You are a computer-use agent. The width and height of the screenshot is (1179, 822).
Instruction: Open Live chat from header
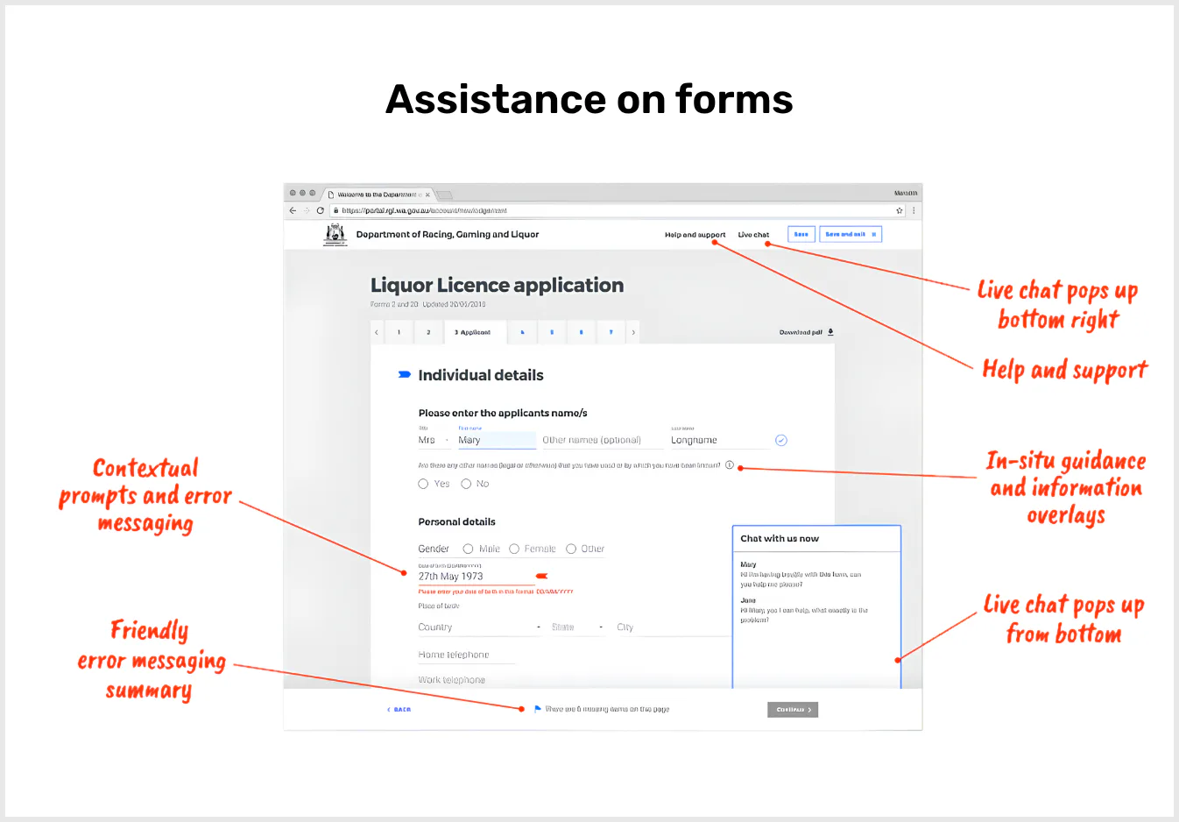(753, 235)
